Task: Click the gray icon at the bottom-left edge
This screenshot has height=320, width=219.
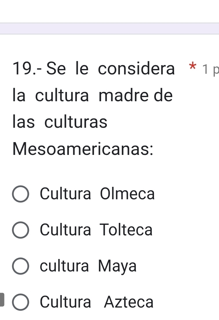Action: click(3, 300)
